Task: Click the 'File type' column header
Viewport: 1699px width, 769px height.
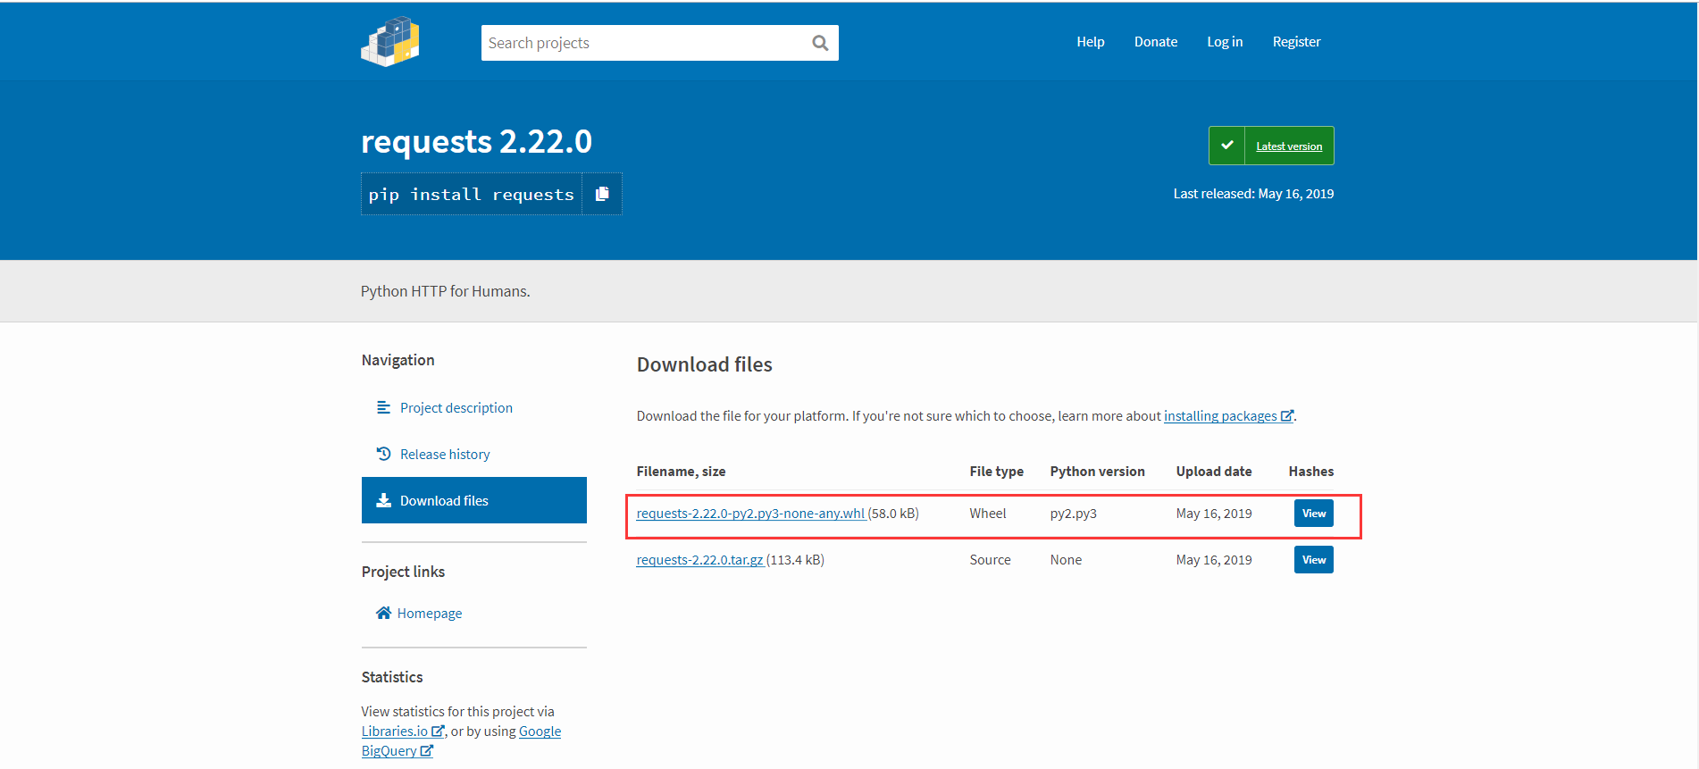Action: coord(997,472)
